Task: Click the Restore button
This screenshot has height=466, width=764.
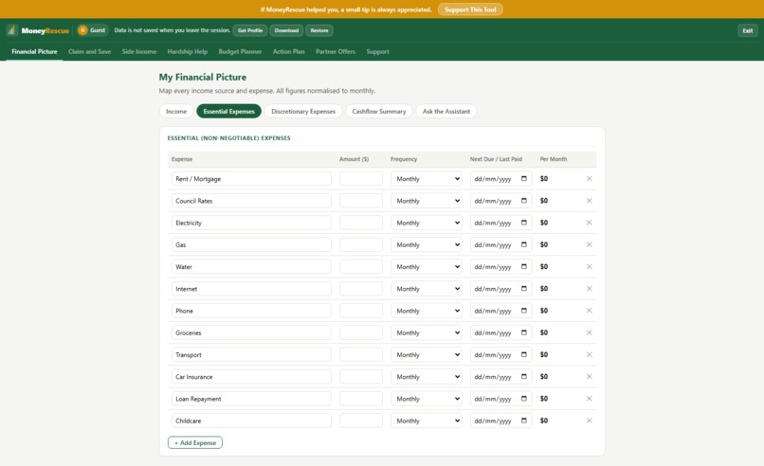Action: click(x=319, y=30)
